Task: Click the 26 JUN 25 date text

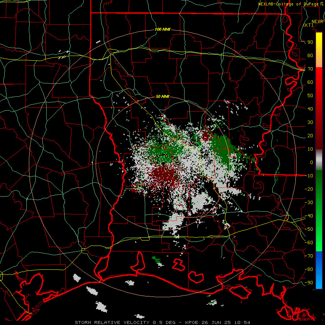Action: [217, 322]
